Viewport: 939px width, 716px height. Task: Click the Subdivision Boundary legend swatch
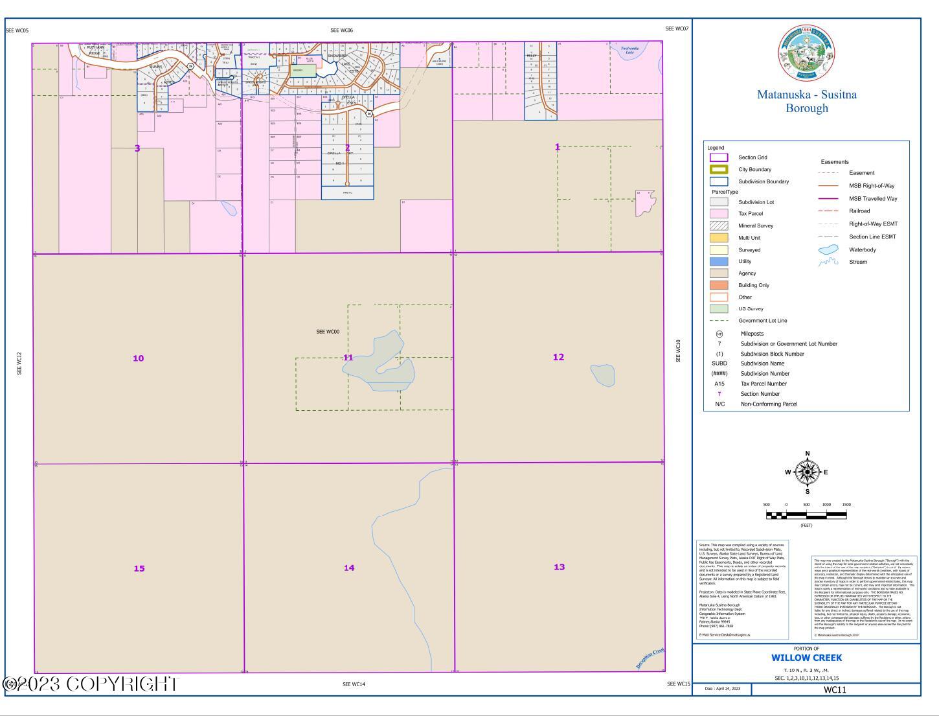[719, 181]
